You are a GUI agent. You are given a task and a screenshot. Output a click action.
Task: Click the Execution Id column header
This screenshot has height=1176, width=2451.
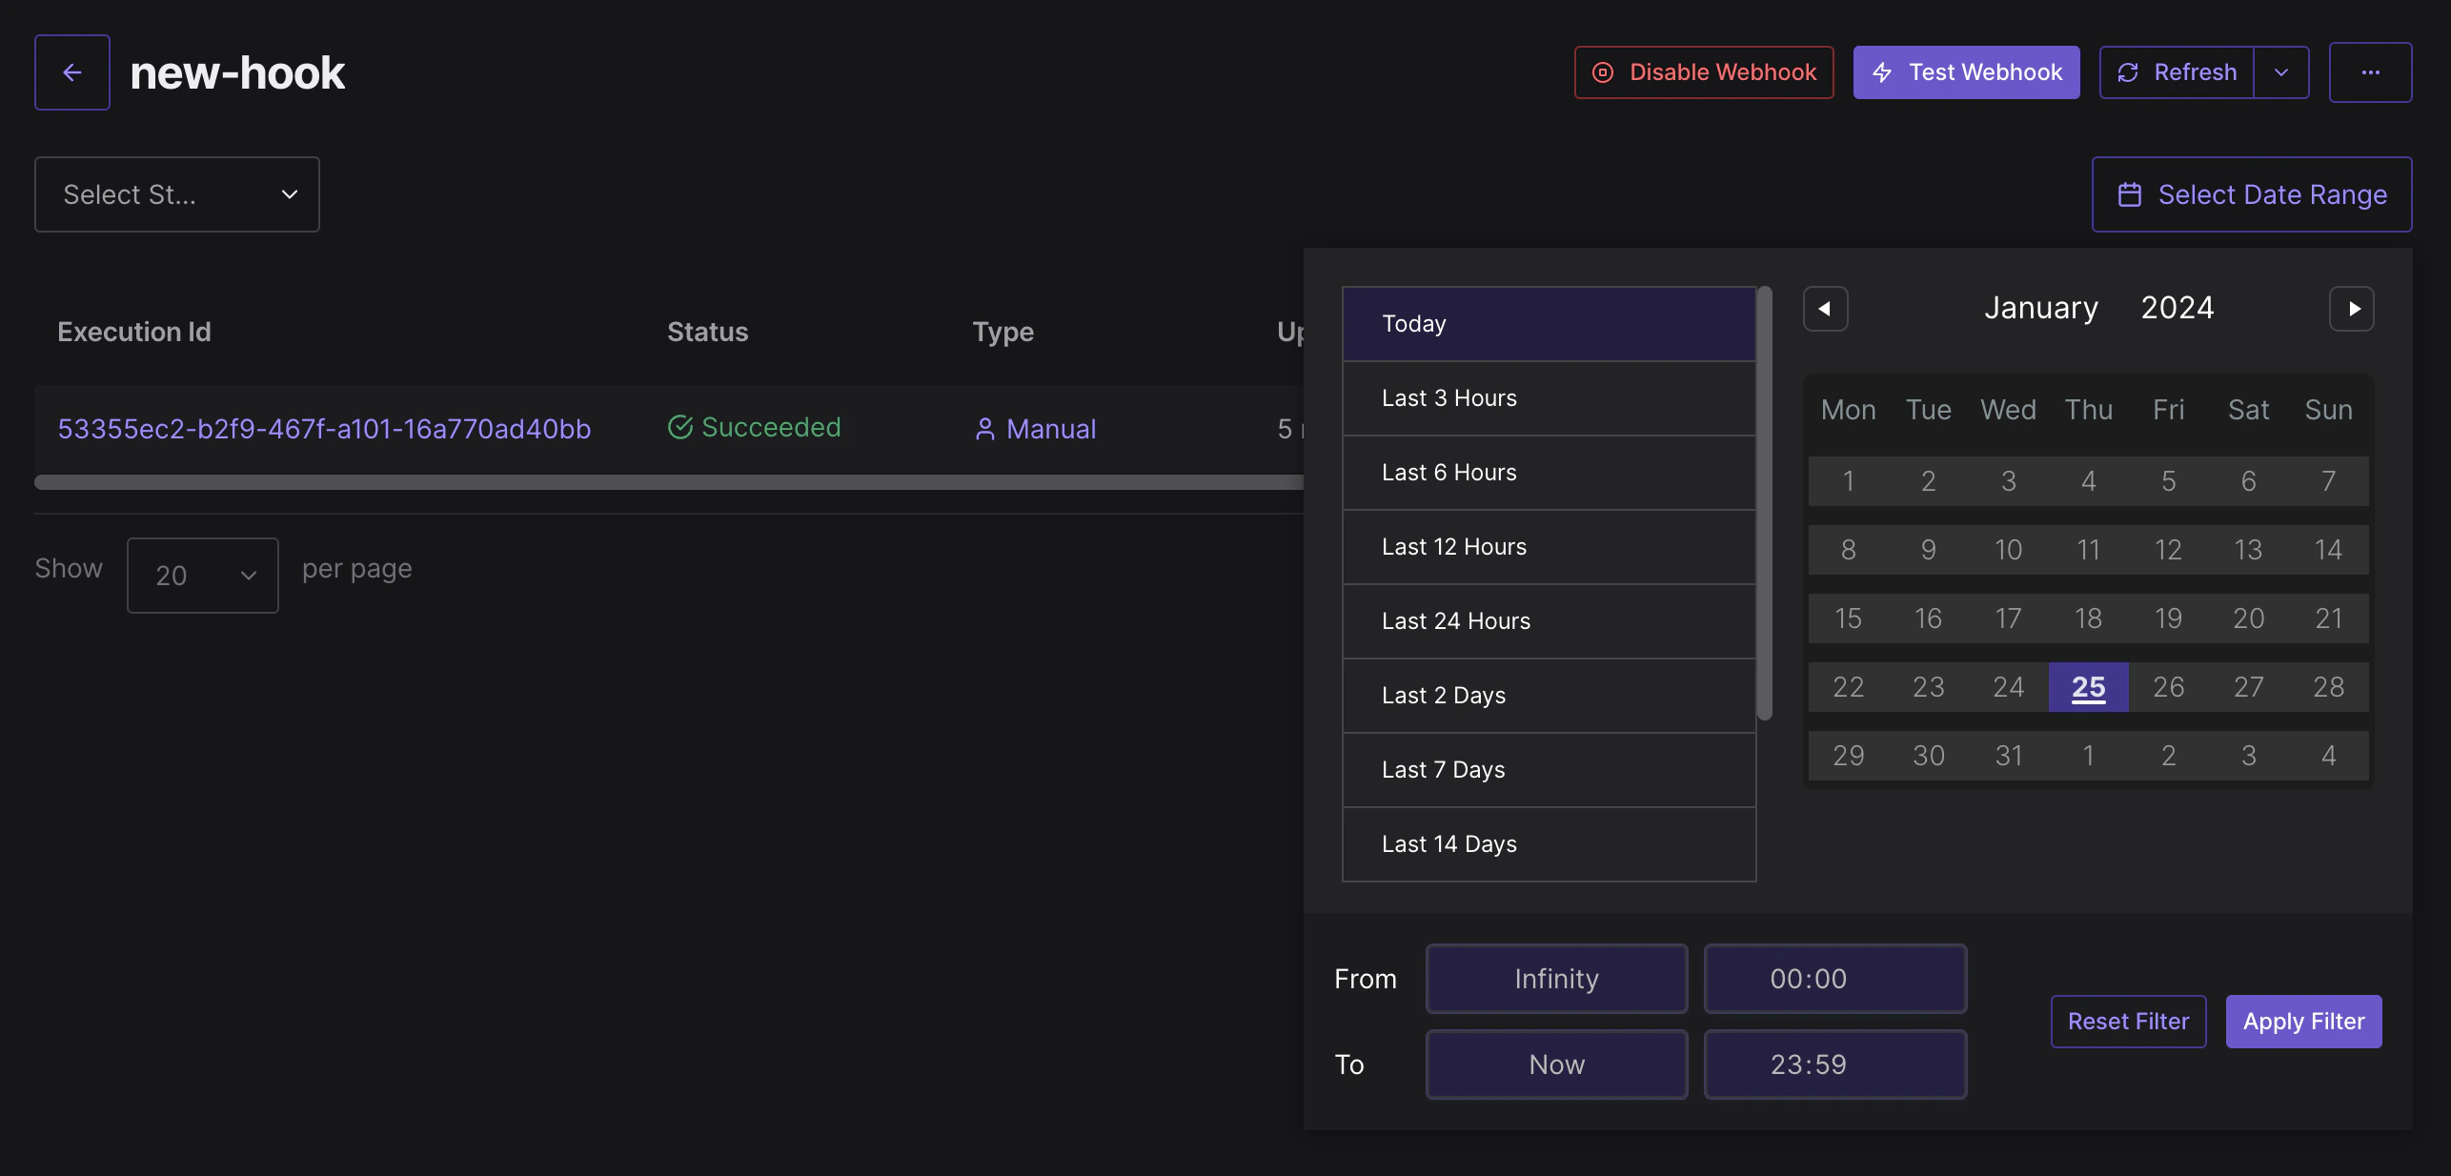(134, 332)
